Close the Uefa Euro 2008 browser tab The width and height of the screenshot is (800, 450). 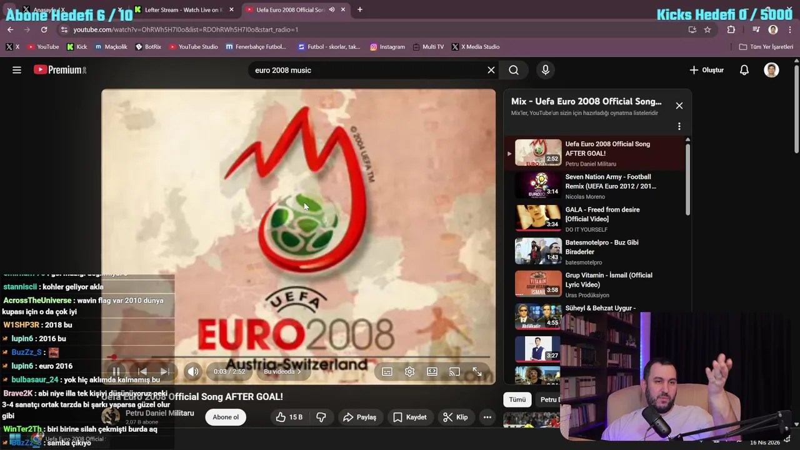click(x=343, y=10)
